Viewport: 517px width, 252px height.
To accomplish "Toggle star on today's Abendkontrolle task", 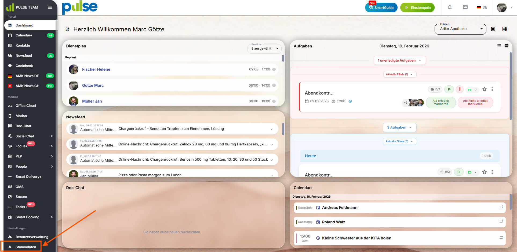I will click(484, 172).
